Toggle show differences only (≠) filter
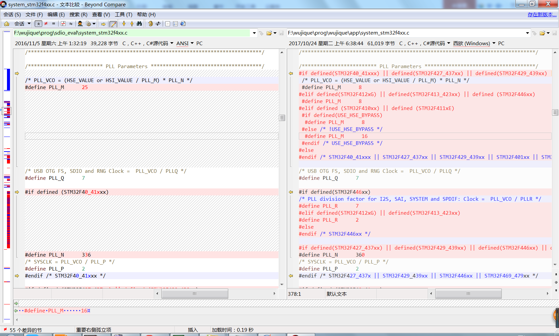Image resolution: width=559 pixels, height=336 pixels. coord(46,24)
